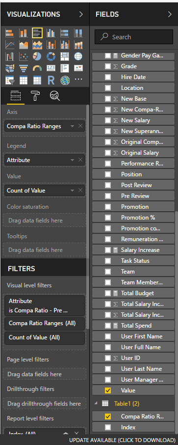
Task: Select the multi-row card visual
Action: (x=65, y=68)
